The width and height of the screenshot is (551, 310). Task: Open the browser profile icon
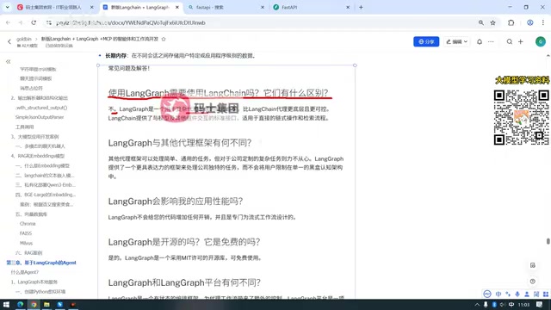point(530,22)
